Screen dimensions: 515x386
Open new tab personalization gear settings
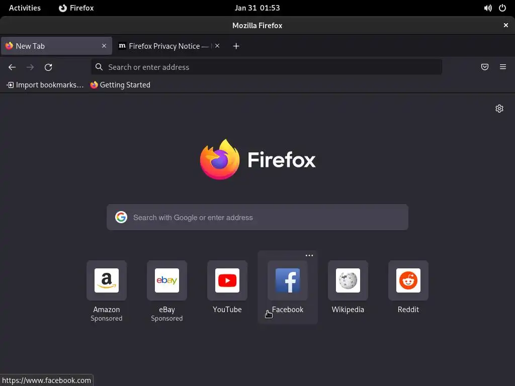[x=499, y=109]
